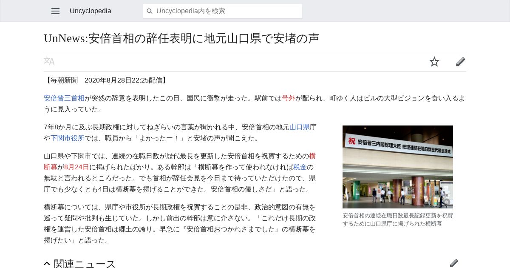
Task: Edit the 関連ニュース section with the pencil icon
Action: (x=454, y=263)
